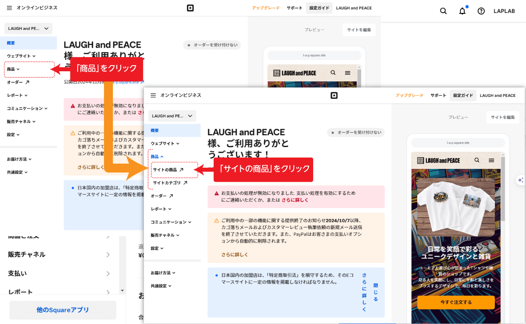This screenshot has height=324, width=526.
Task: Click the sparkle assistant icon beside the preview
Action: (x=521, y=180)
